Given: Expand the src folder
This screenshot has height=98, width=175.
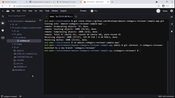Looking at the screenshot, I should pyautogui.click(x=12, y=47).
